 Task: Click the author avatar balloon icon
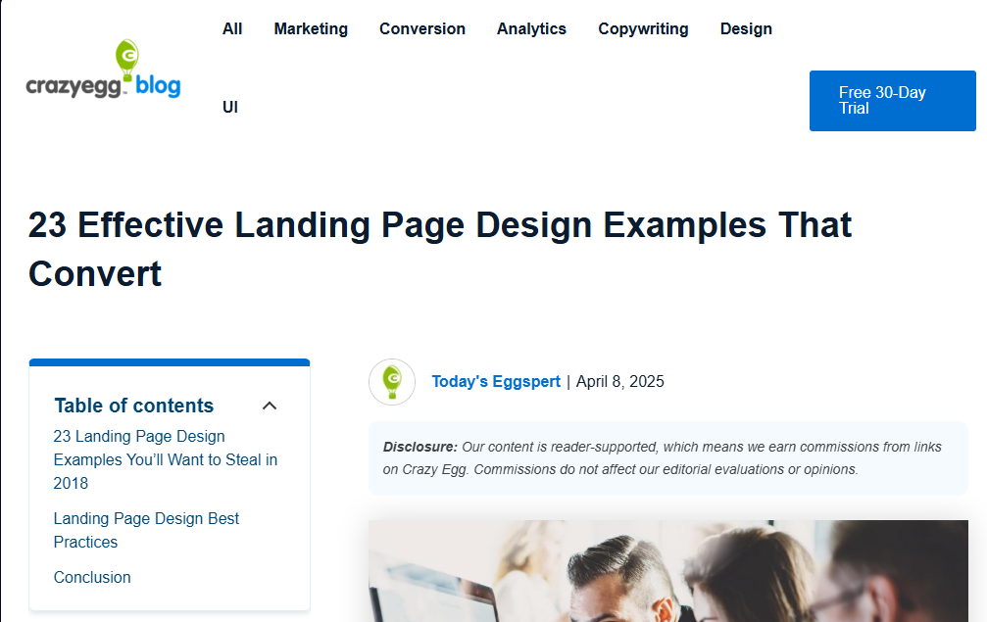pyautogui.click(x=391, y=382)
